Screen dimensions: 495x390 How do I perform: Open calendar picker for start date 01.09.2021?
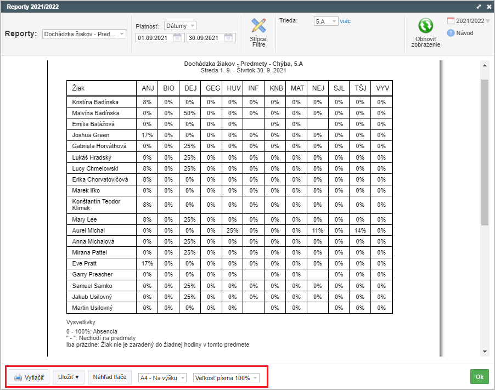pyautogui.click(x=177, y=38)
